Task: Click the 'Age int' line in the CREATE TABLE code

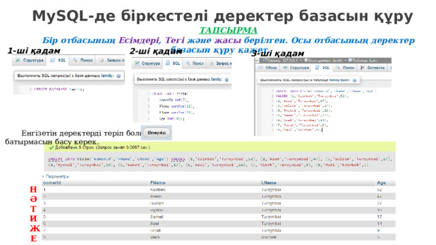Action: tap(172, 118)
